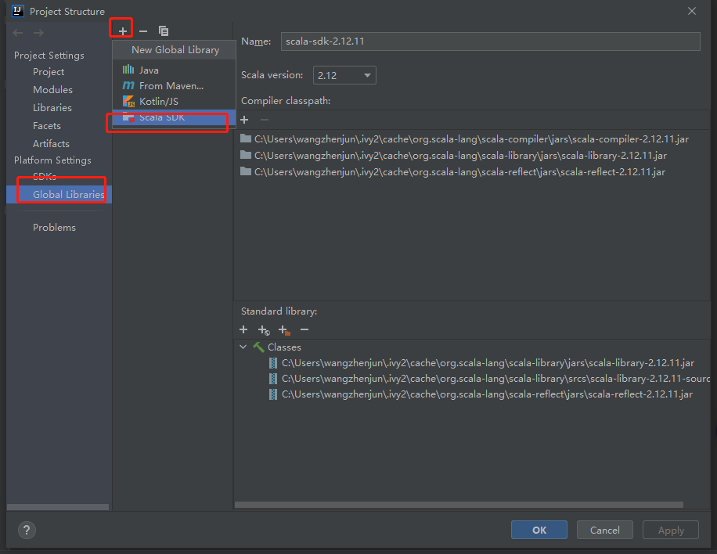
Task: Click the sidebar horizontal scrollbar
Action: [x=58, y=507]
